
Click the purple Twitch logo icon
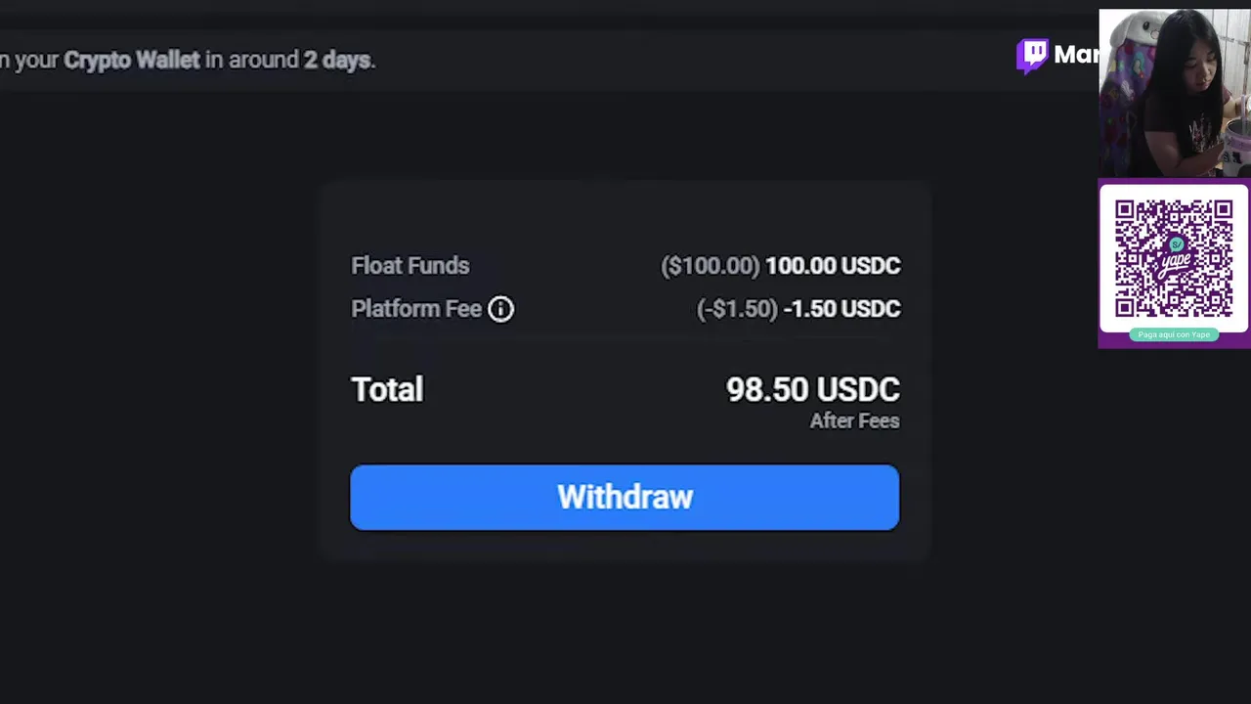1032,56
